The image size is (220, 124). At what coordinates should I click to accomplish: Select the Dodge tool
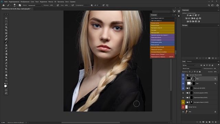[6, 60]
